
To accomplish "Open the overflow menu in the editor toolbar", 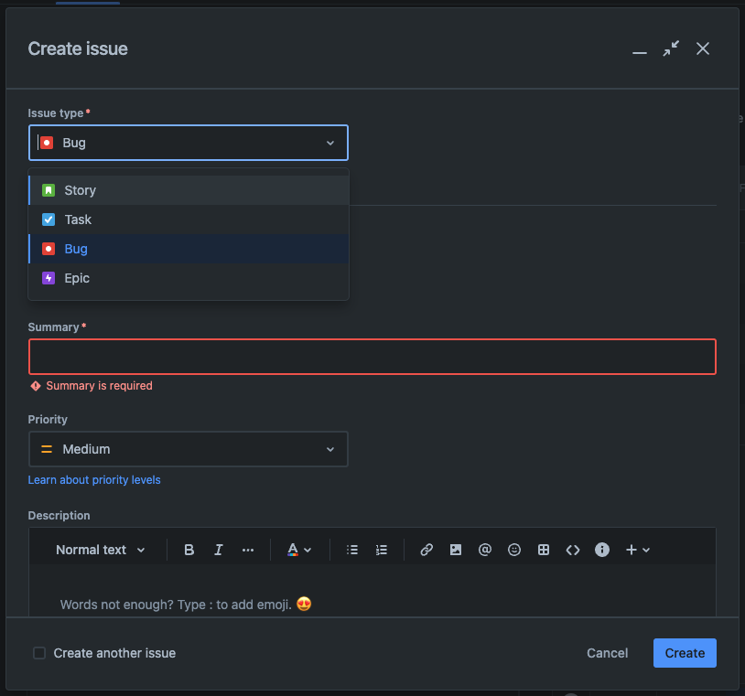I will click(x=247, y=550).
